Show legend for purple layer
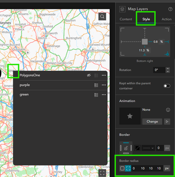The image size is (175, 177). [96, 85]
